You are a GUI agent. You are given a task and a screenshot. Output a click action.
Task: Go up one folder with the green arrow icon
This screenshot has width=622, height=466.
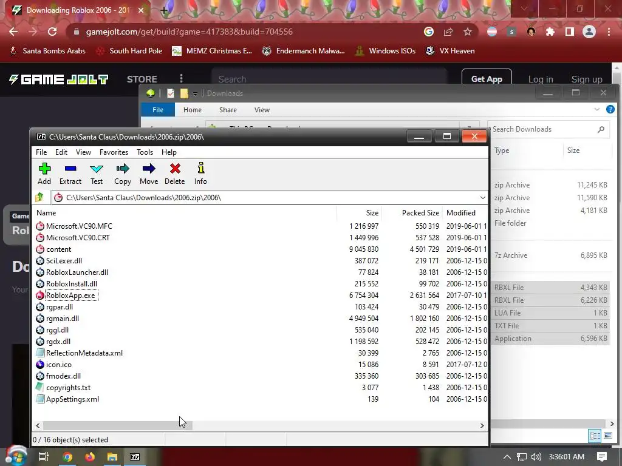point(39,197)
